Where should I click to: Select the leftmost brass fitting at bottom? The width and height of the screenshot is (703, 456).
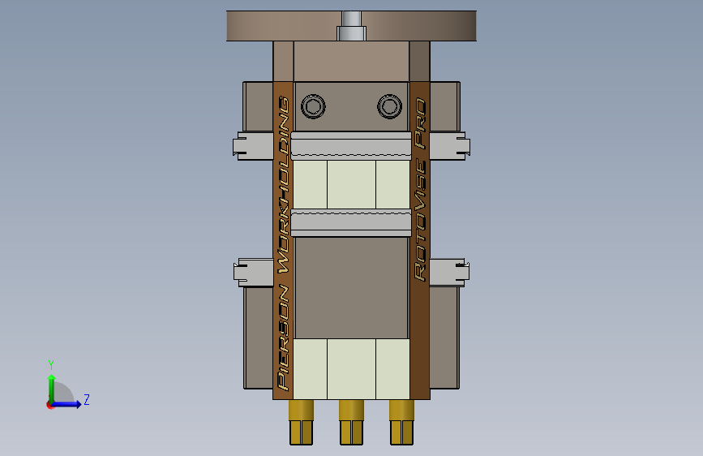coord(302,423)
